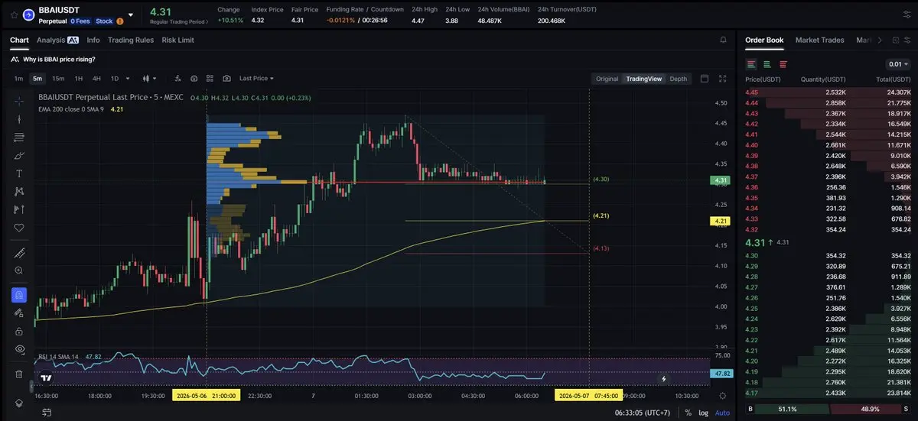The width and height of the screenshot is (918, 421).
Task: Toggle hide all drawings eye icon
Action: pyautogui.click(x=19, y=349)
